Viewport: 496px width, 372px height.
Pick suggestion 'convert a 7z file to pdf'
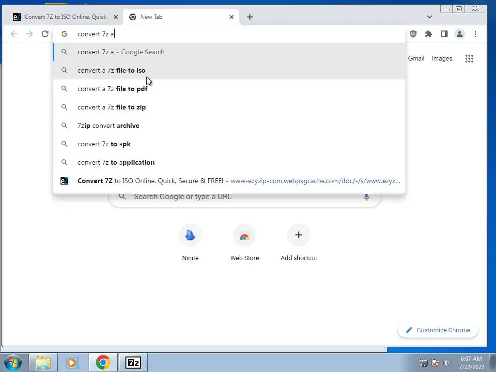tap(229, 89)
